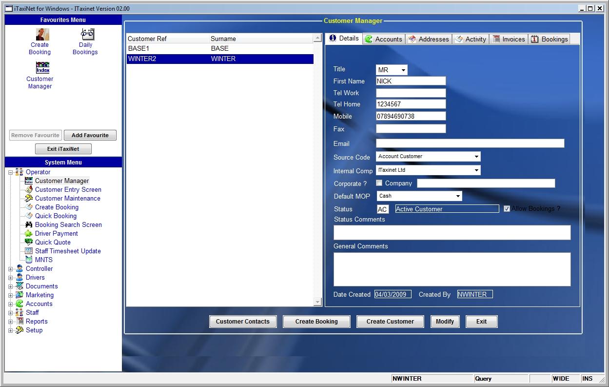609x387 pixels.
Task: Tick the Corporate checkbox
Action: click(x=379, y=183)
